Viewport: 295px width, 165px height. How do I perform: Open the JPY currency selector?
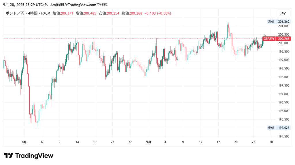click(x=283, y=13)
